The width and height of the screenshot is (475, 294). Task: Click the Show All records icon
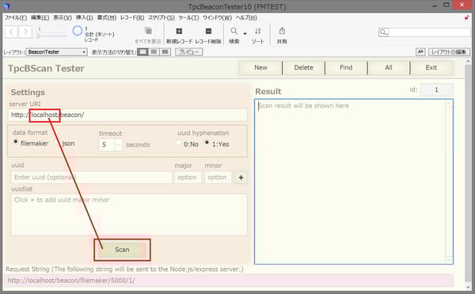click(148, 31)
